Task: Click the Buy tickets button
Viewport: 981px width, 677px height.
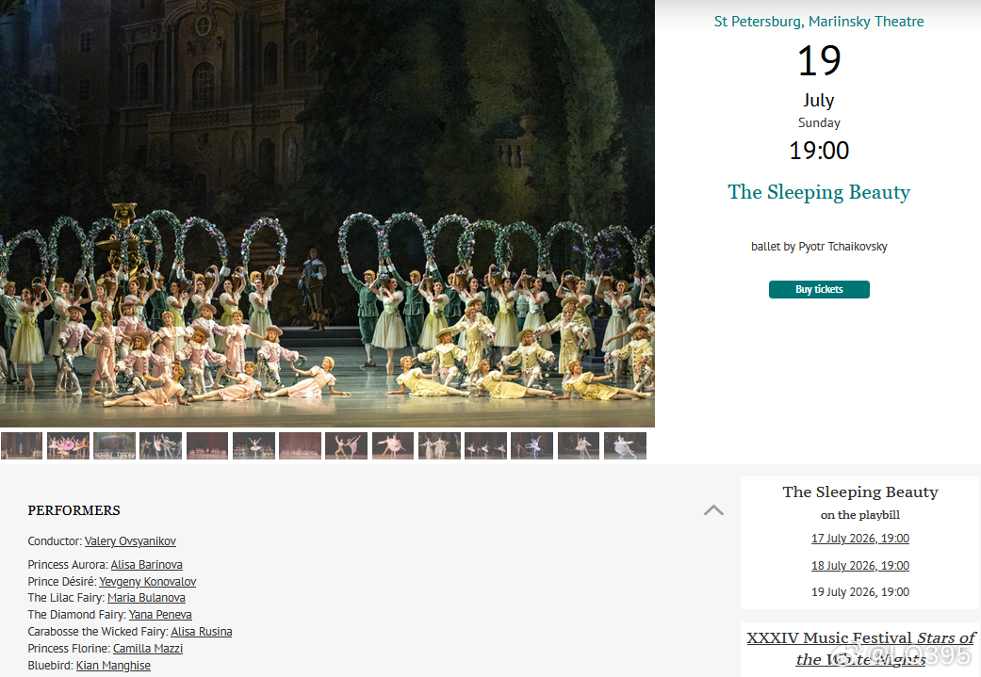Action: pyautogui.click(x=819, y=289)
